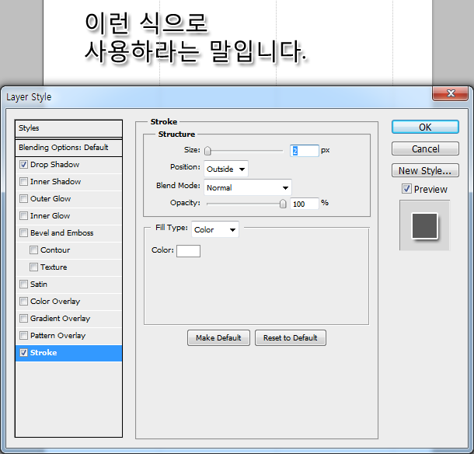
Task: Click the Cancel button
Action: click(x=425, y=148)
